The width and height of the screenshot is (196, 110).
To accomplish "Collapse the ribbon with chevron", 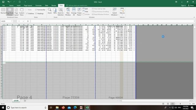I will coord(194,17).
